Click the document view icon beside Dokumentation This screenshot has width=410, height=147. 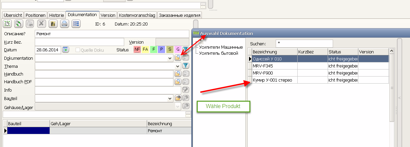click(186, 58)
